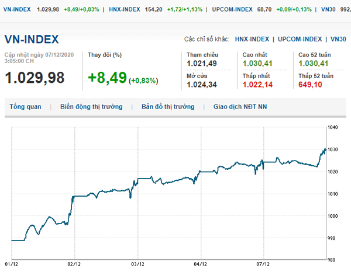Click UPCOM-INDEX in the top ticker
Viewport: 351px width, 272px height.
tap(232, 9)
